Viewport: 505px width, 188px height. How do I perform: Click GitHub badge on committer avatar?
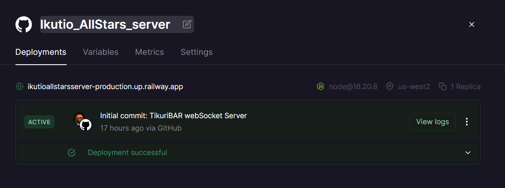[x=86, y=125]
